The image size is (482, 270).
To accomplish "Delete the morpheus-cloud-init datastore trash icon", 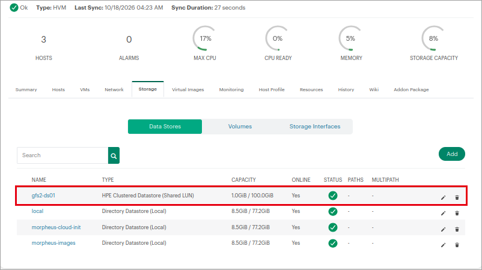I will [x=457, y=229].
